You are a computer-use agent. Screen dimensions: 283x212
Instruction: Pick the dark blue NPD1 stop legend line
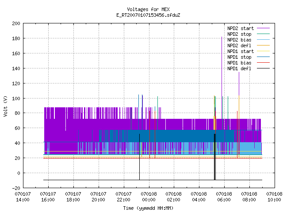click(x=263, y=57)
